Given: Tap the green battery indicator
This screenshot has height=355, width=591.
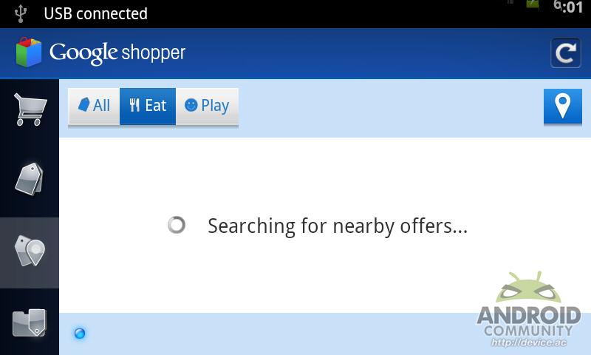Looking at the screenshot, I should [x=533, y=5].
